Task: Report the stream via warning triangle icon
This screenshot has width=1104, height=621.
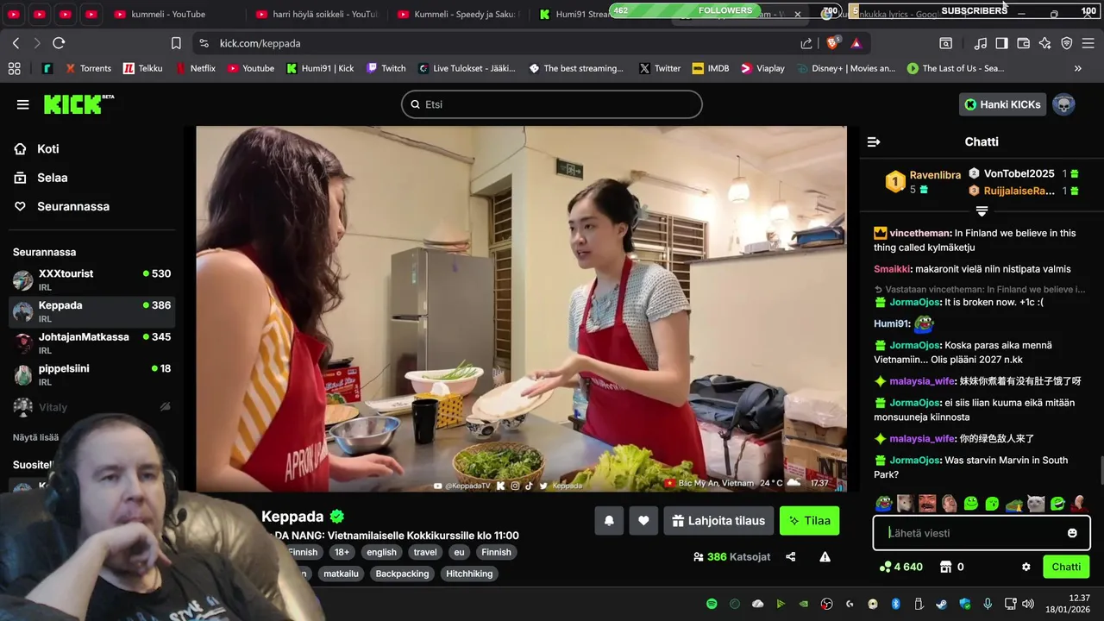Action: point(825,557)
